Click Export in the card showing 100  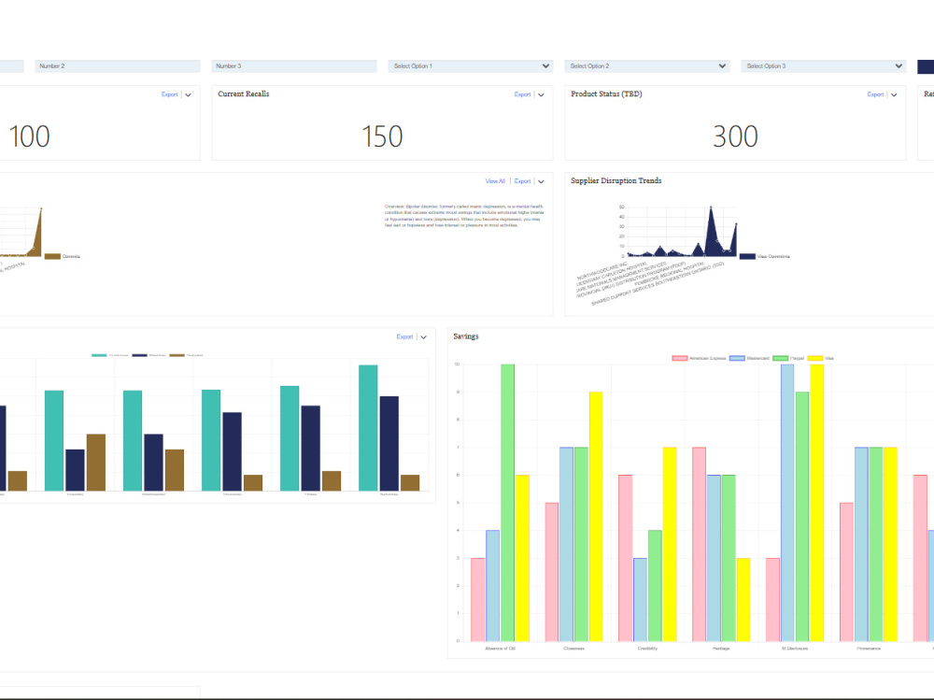pos(169,94)
